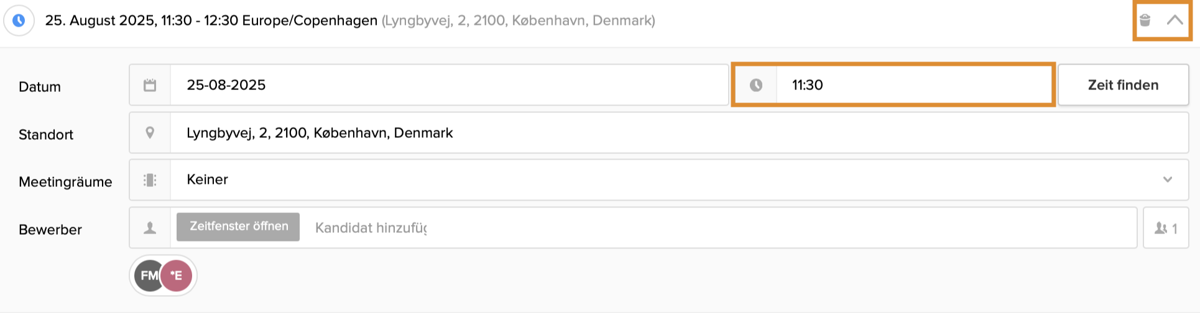
Task: Select the FM avatar
Action: [147, 276]
